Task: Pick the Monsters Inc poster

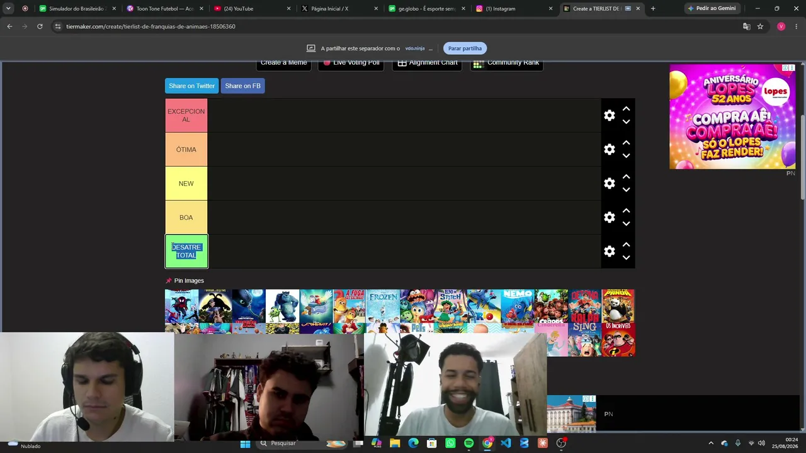Action: (282, 306)
